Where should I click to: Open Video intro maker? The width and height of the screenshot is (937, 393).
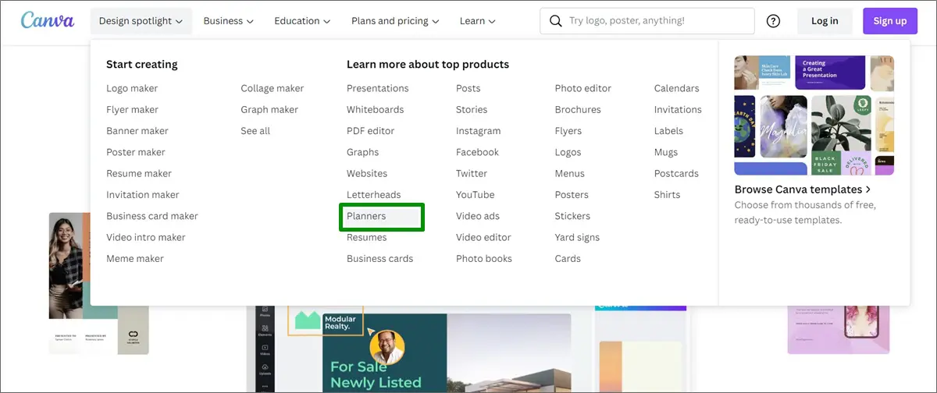146,237
